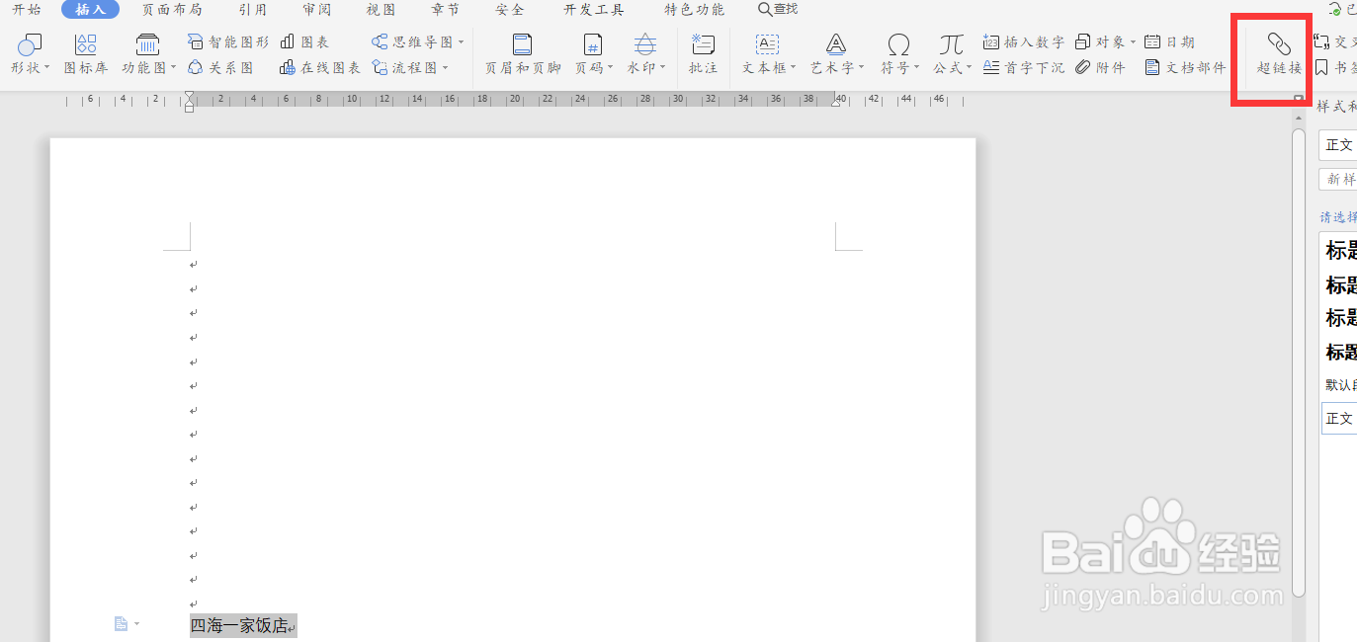
Task: Open the paragraph layout icon's dropdown arrow
Action: [x=137, y=623]
